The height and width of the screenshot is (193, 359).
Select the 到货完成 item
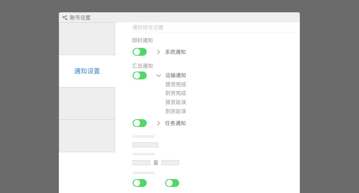click(x=176, y=93)
